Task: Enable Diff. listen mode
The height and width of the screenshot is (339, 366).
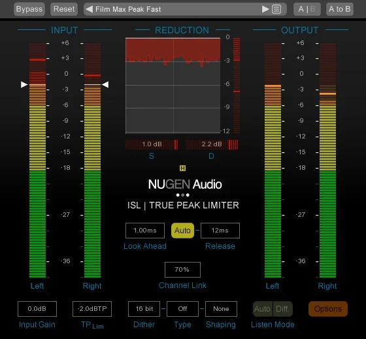Action: (x=282, y=309)
